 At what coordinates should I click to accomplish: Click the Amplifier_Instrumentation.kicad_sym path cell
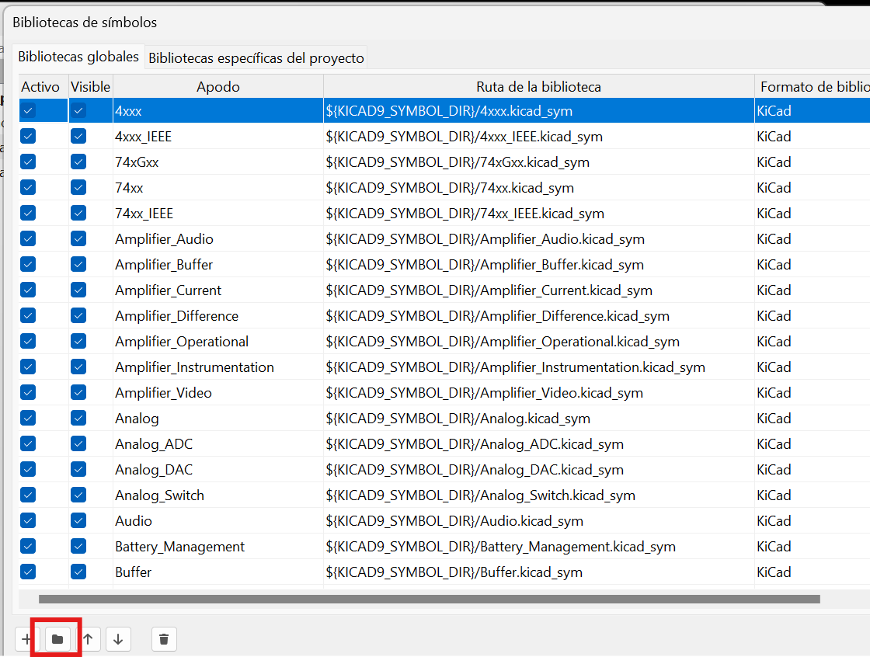539,367
